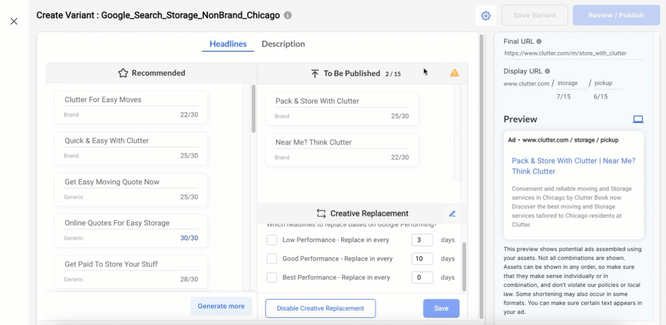Enable Low Performance replacement checkbox
Image resolution: width=666 pixels, height=325 pixels.
pos(272,240)
